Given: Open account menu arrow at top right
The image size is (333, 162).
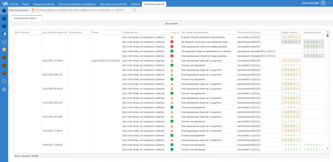Looking at the screenshot, I should click(x=329, y=3).
